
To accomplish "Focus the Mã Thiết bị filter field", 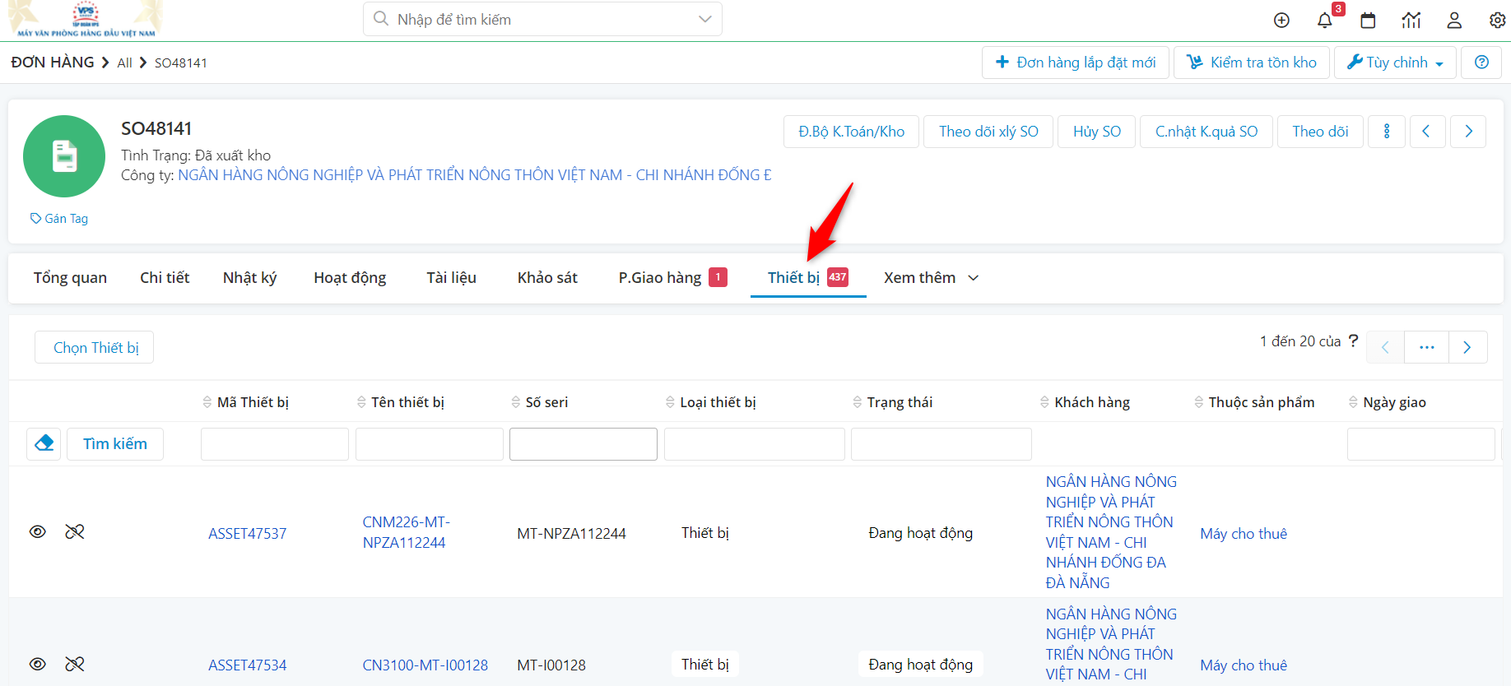I will tap(275, 444).
